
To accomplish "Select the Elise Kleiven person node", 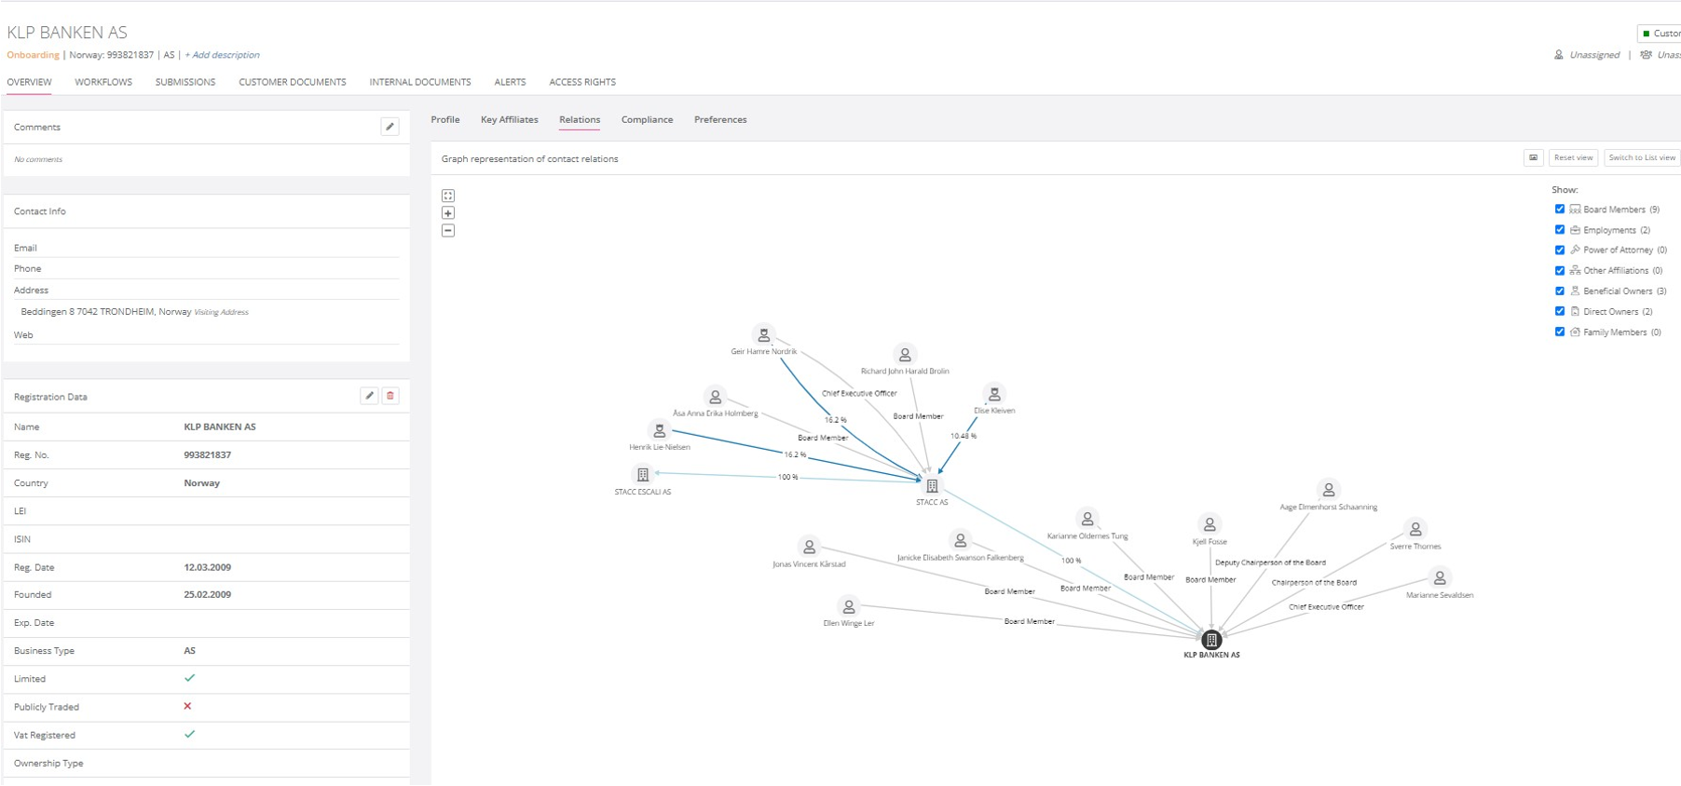I will pyautogui.click(x=994, y=394).
